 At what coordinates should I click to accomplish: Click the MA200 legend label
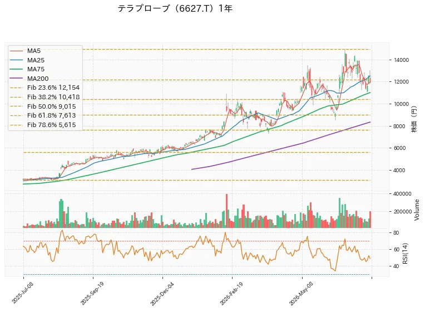click(x=38, y=79)
